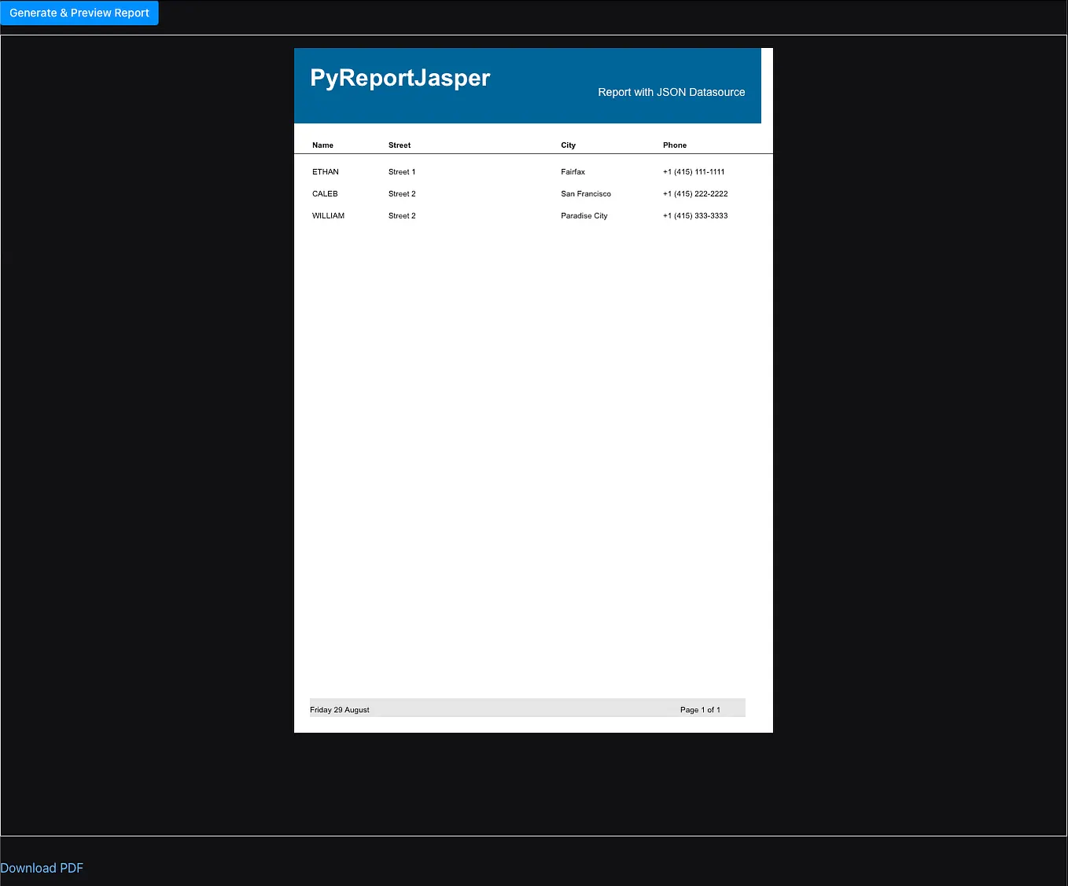The height and width of the screenshot is (886, 1068).
Task: Click the City column header
Action: (568, 145)
